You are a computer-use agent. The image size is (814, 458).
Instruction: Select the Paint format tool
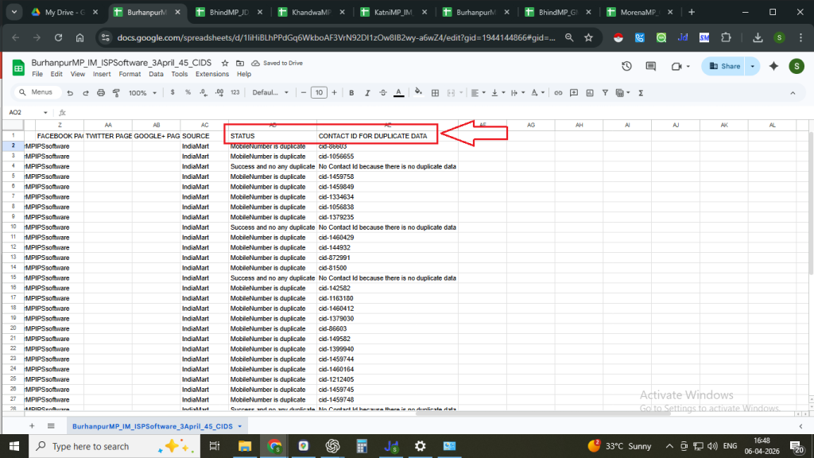coord(116,92)
